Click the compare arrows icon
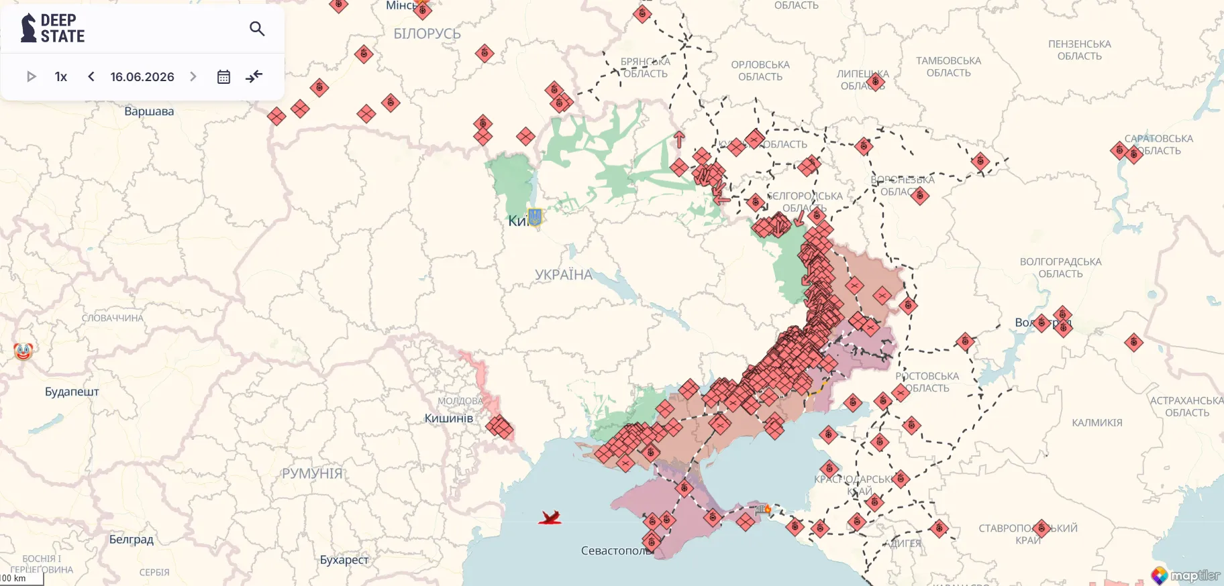The height and width of the screenshot is (586, 1224). [x=254, y=76]
